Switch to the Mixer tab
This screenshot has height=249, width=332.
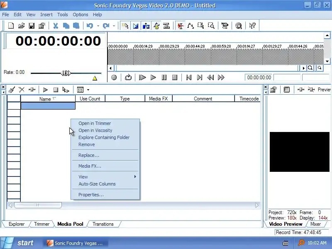point(315,224)
